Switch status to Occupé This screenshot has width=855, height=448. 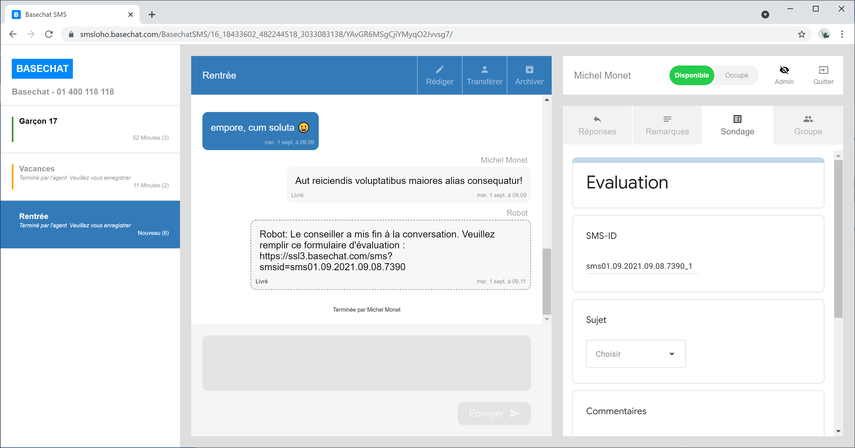736,75
